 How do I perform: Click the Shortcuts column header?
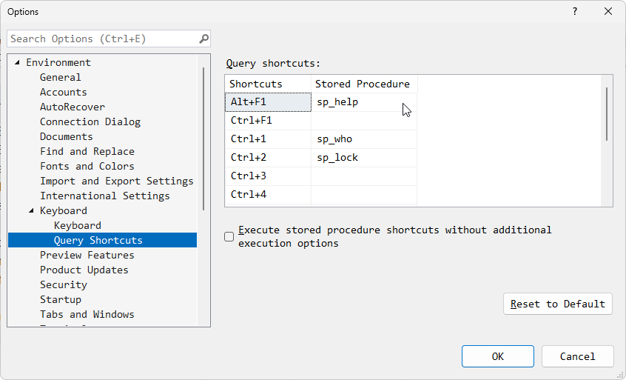click(x=268, y=84)
